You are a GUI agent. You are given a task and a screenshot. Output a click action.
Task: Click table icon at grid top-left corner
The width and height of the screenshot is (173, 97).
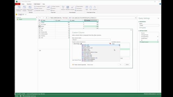tap(39, 20)
